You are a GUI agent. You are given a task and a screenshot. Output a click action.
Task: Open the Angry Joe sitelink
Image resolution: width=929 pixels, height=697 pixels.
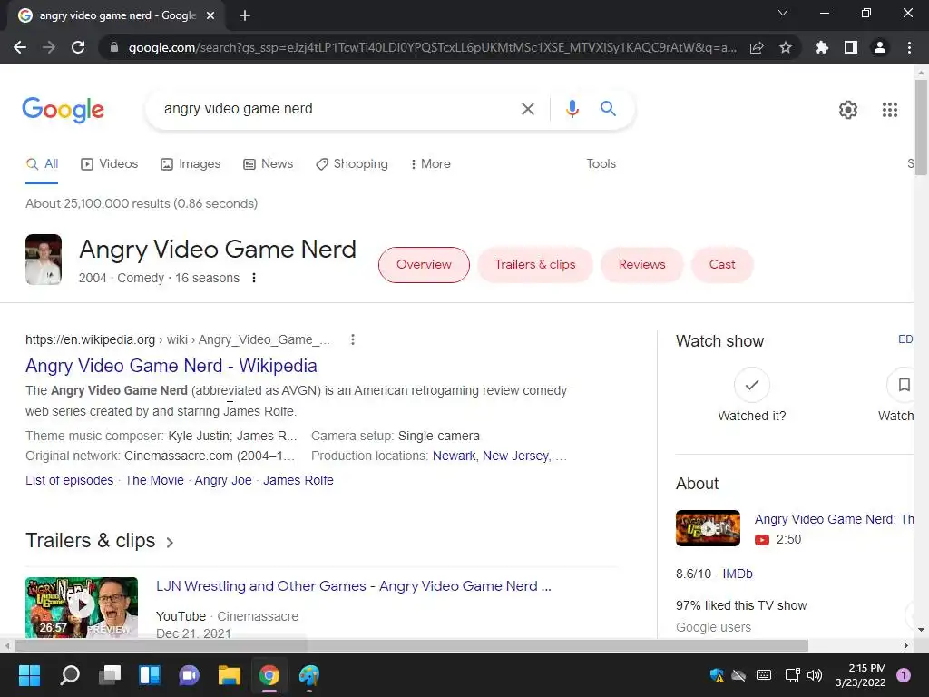coord(223,481)
